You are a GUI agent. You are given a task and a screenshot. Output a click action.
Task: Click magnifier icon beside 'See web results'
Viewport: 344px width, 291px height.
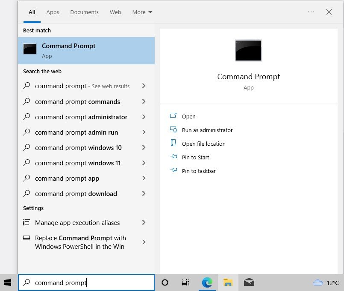[x=26, y=86]
